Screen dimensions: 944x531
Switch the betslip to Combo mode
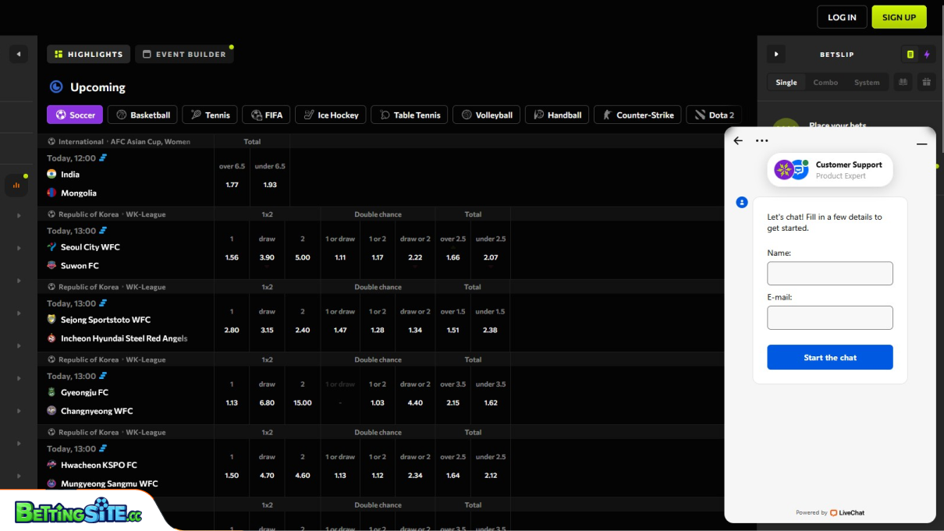pyautogui.click(x=825, y=83)
